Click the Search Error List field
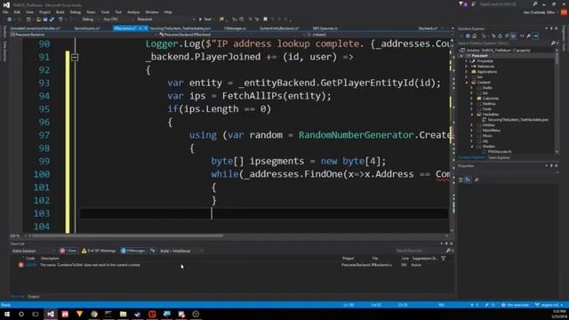569x320 pixels. [x=420, y=251]
